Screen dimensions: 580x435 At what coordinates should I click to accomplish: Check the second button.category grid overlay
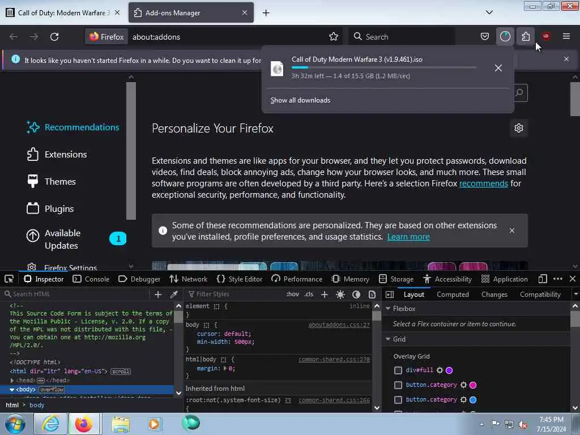(398, 400)
